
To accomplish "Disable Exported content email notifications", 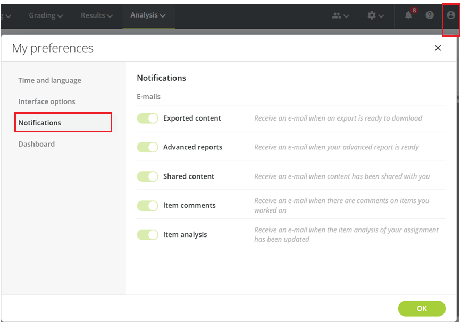I will click(147, 118).
